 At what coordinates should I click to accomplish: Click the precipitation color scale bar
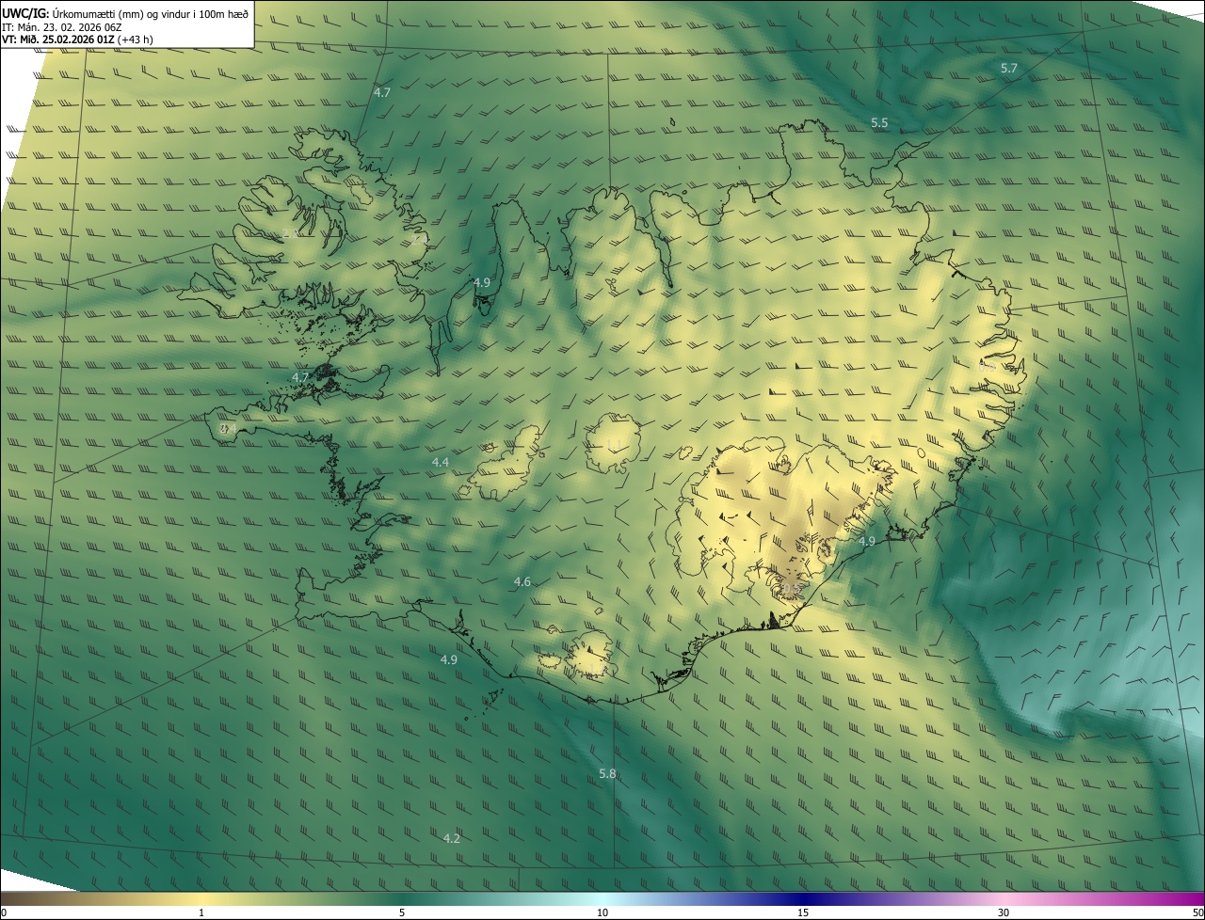click(602, 899)
